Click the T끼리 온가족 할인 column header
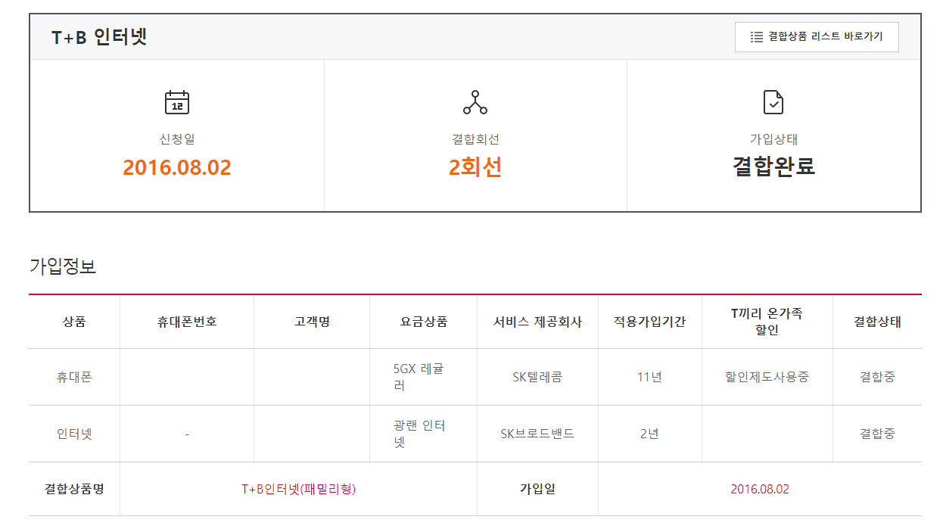Viewport: 943px width, 529px height. click(x=767, y=322)
